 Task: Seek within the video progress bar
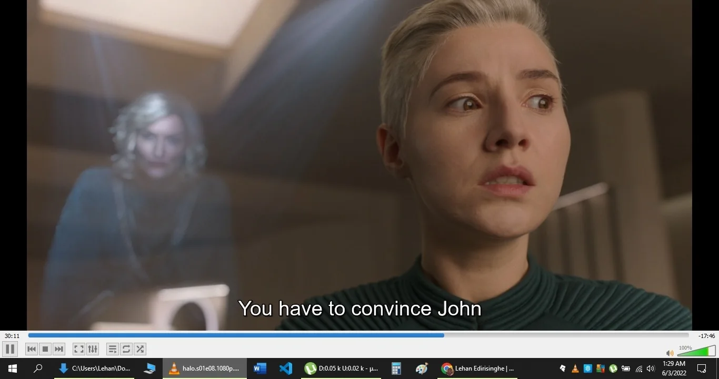click(x=358, y=335)
